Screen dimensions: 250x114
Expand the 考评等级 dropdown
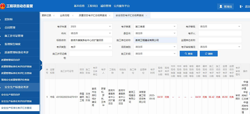pos(220,26)
